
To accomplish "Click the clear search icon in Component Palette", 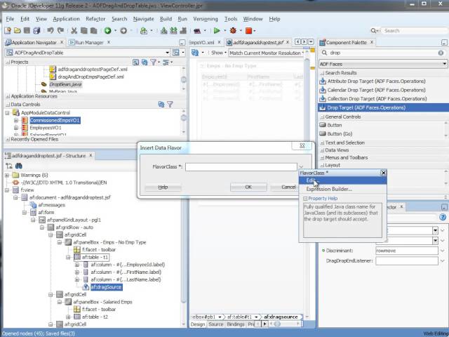I will coord(441,53).
